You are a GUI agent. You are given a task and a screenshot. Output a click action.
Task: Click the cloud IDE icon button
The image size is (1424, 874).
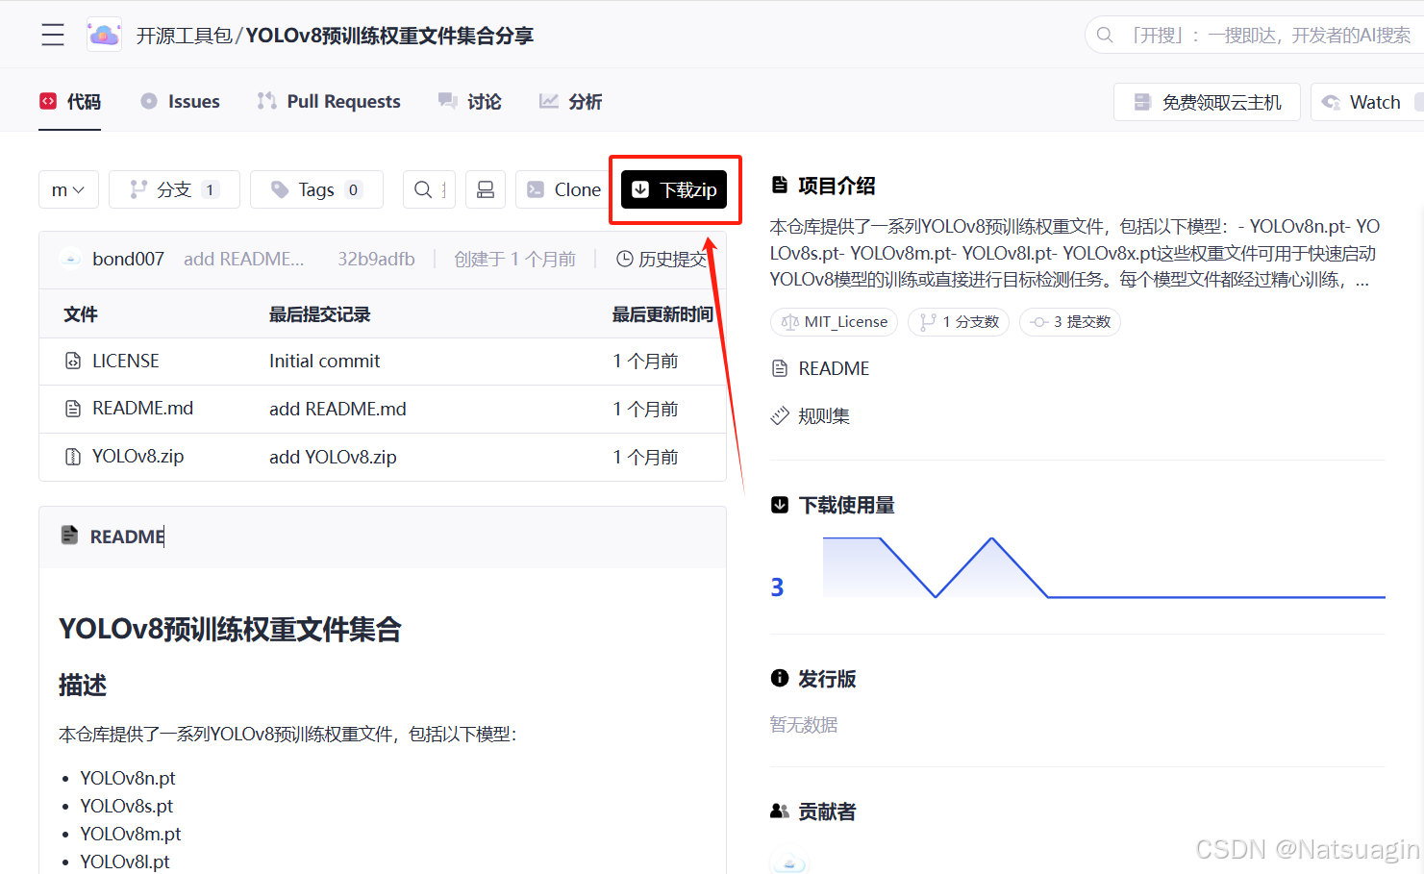[x=486, y=189]
